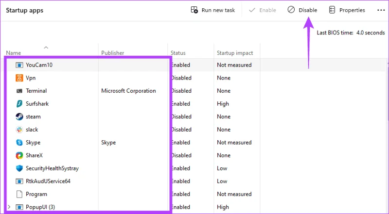Viewport: 389px width, 214px height.
Task: Click the Run new task button
Action: pyautogui.click(x=212, y=10)
